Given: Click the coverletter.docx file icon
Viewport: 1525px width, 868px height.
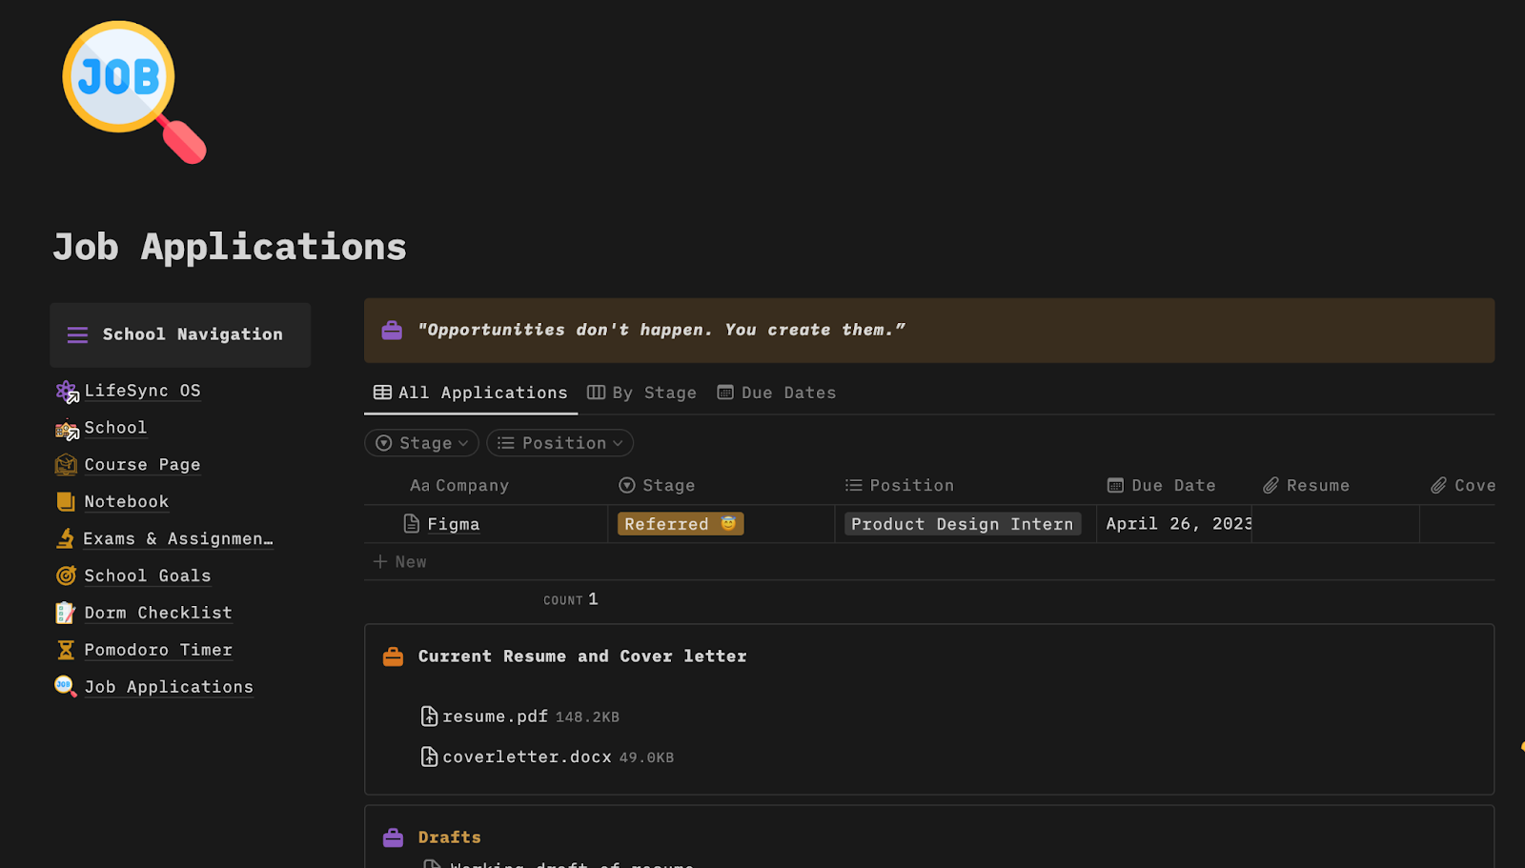Looking at the screenshot, I should pos(430,757).
